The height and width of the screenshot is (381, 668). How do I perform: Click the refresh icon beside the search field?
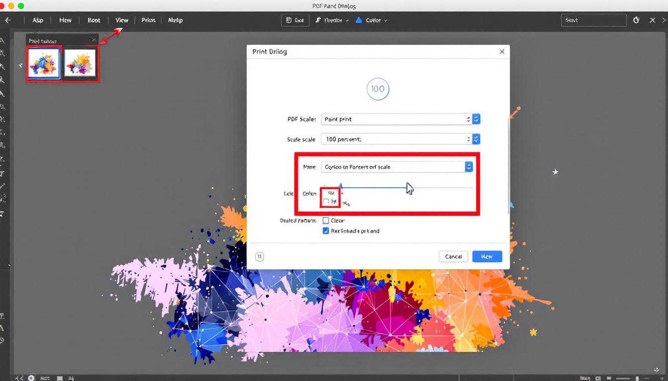point(637,20)
